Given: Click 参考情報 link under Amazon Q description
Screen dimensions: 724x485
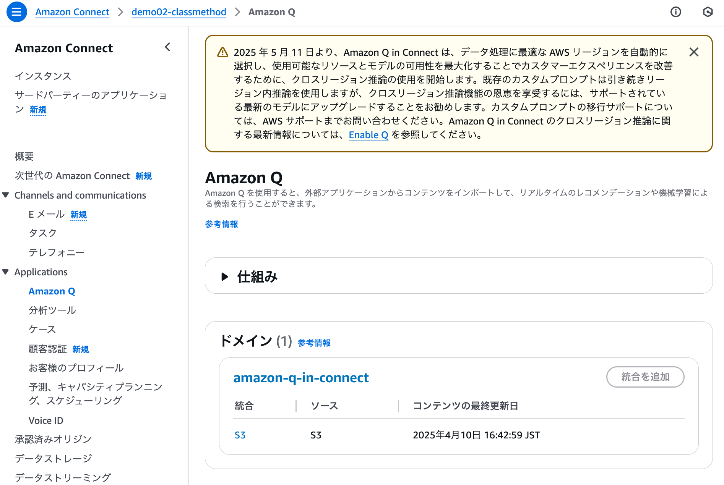Looking at the screenshot, I should point(221,224).
